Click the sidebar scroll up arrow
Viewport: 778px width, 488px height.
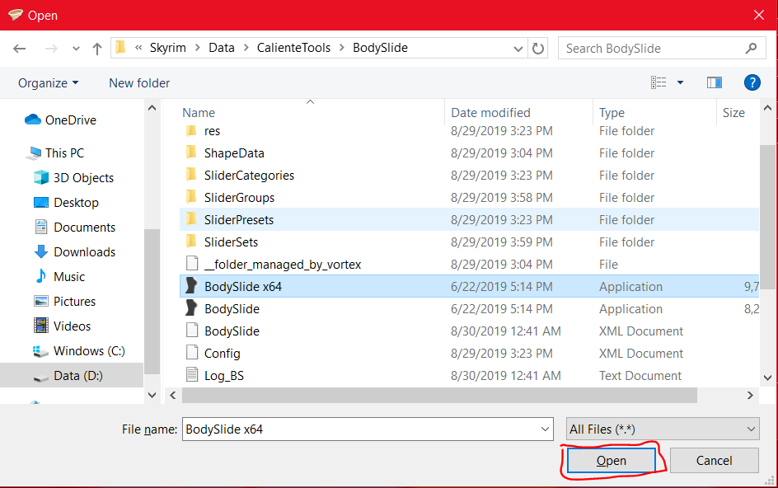(x=152, y=108)
